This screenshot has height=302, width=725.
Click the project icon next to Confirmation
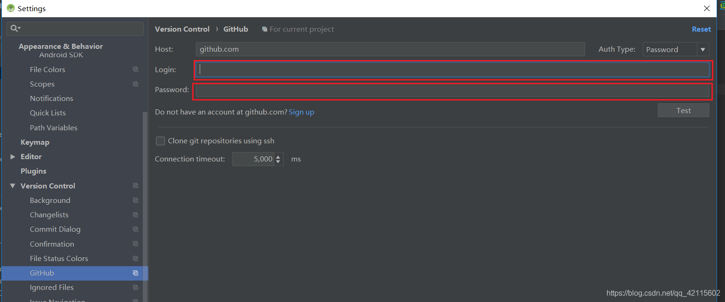(x=135, y=244)
